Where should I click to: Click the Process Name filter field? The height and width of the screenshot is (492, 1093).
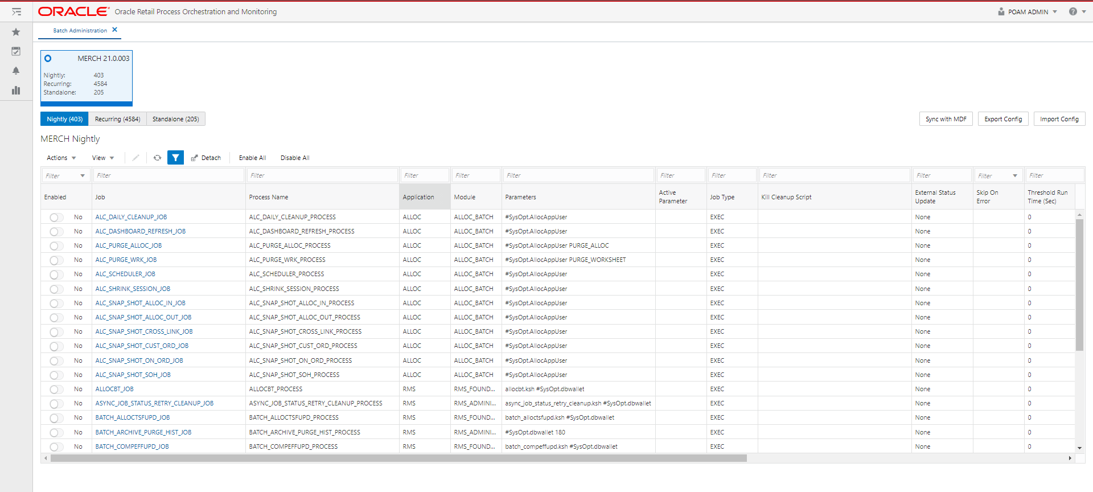[x=322, y=175]
